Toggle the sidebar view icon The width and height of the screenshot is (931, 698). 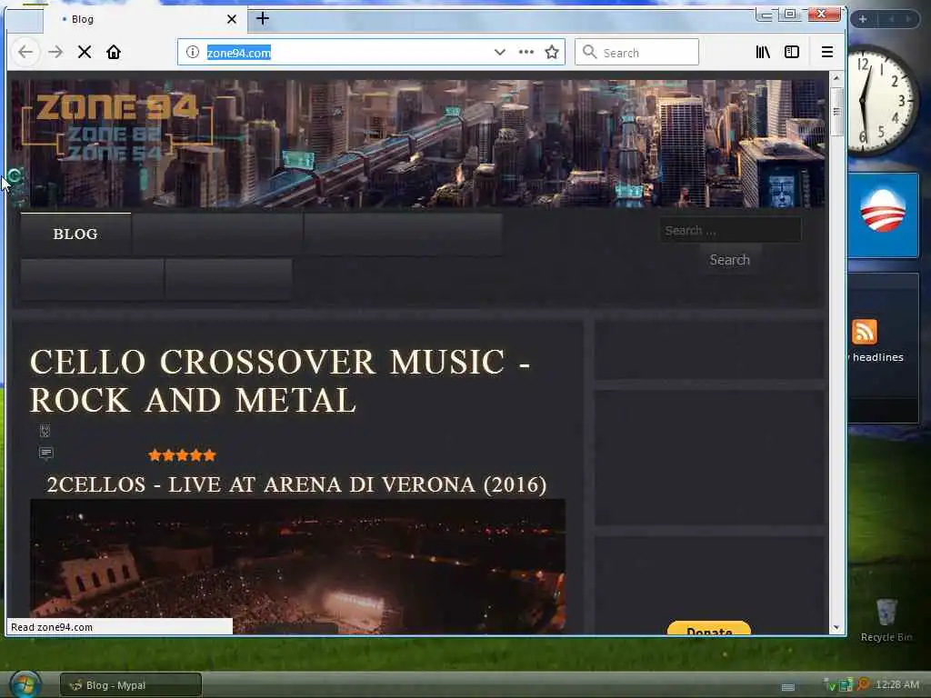pyautogui.click(x=792, y=52)
